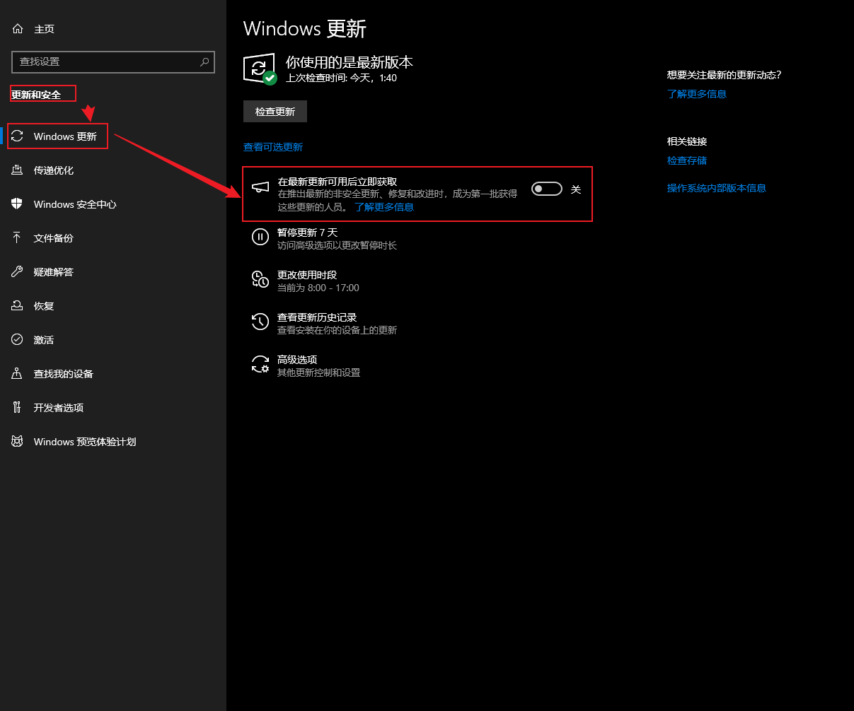Click the 相关链接 heading

point(687,141)
